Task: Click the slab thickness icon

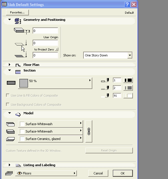Action: [22, 31]
